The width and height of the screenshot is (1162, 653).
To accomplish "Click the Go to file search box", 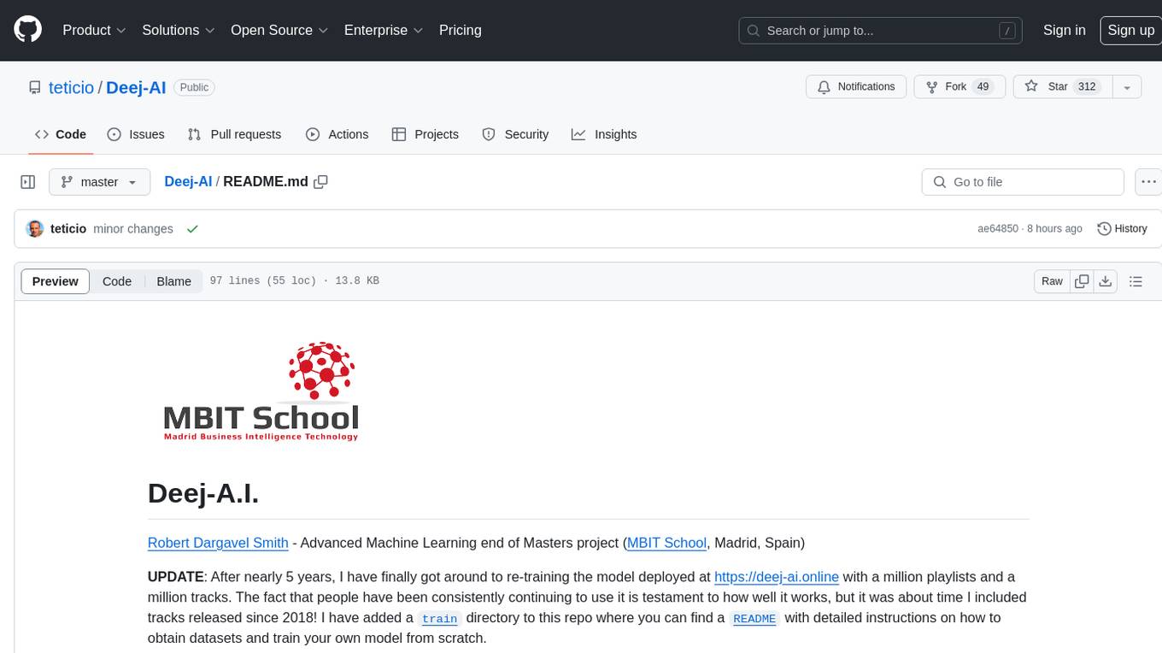I will click(1023, 182).
